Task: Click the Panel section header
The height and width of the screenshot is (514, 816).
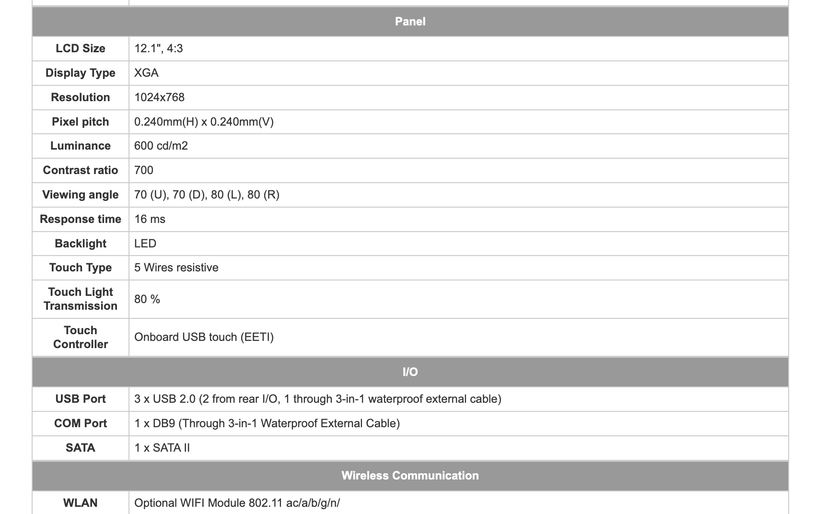Action: point(410,22)
